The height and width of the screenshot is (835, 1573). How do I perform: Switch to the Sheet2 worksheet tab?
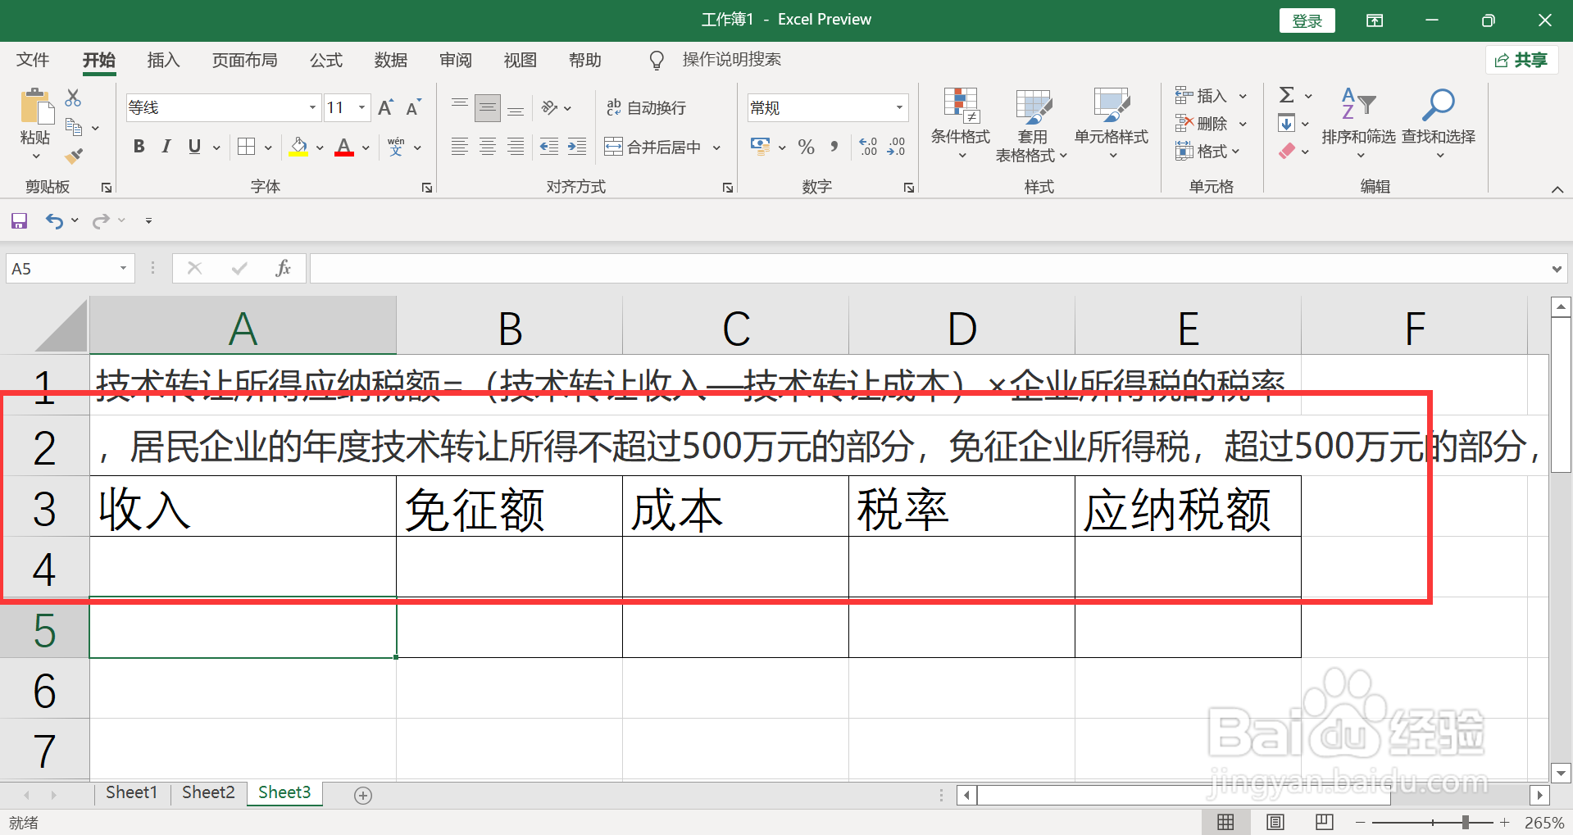coord(207,792)
